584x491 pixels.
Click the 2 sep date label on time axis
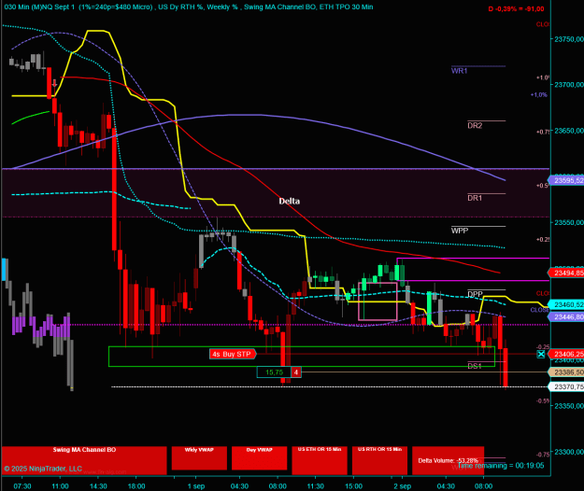pyautogui.click(x=402, y=486)
